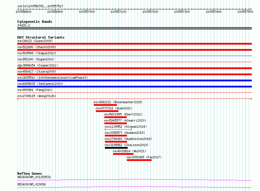Click the esv2749115 (Wong2012b) label
260x191 pixels.
click(37, 96)
